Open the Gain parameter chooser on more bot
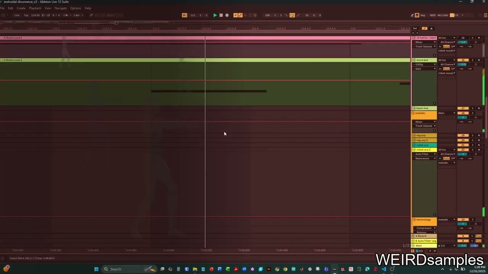The height and width of the screenshot is (274, 488). pyautogui.click(x=425, y=69)
